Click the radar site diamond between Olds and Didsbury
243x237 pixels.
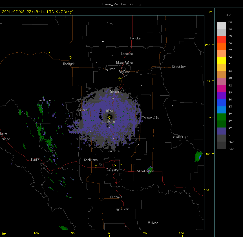pyautogui.click(x=109, y=117)
